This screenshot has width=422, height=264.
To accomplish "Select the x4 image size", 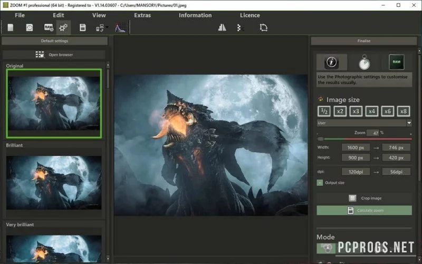I will (x=372, y=111).
